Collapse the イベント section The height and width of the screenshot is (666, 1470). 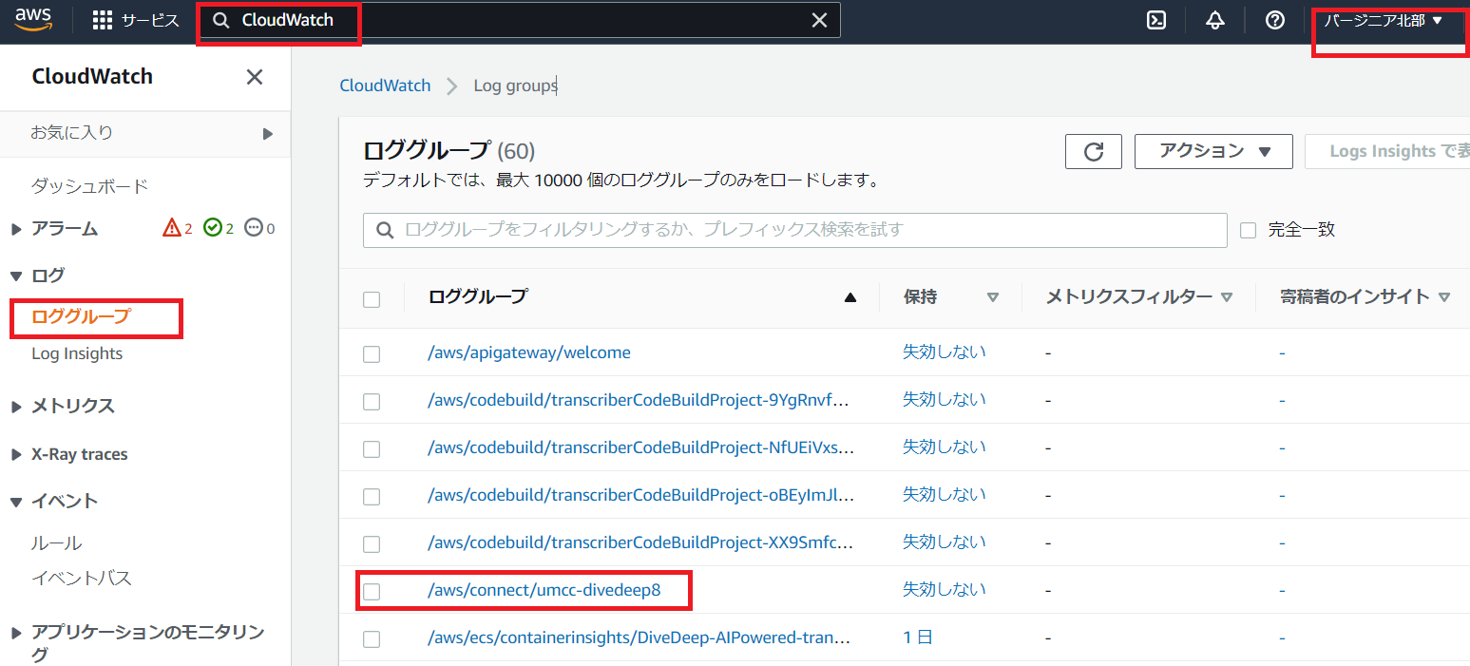point(16,502)
